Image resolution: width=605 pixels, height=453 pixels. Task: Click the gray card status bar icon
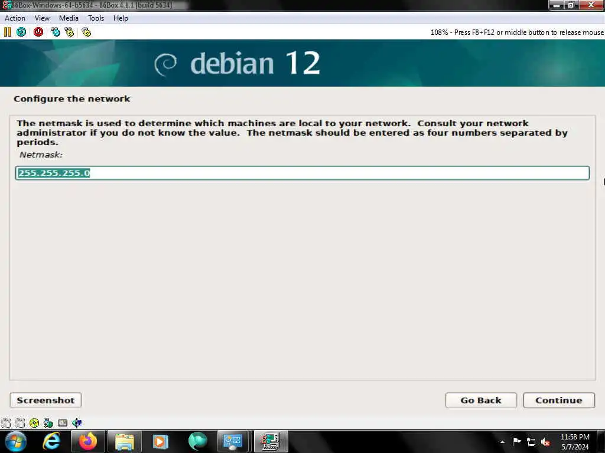[63, 423]
